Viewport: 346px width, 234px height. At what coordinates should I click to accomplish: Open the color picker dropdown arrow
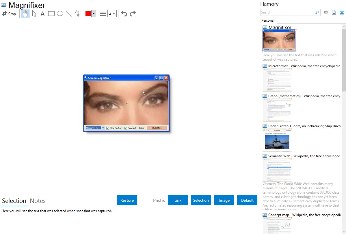pos(94,14)
